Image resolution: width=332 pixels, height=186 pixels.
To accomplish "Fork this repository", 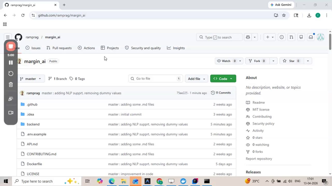I will click(x=257, y=61).
